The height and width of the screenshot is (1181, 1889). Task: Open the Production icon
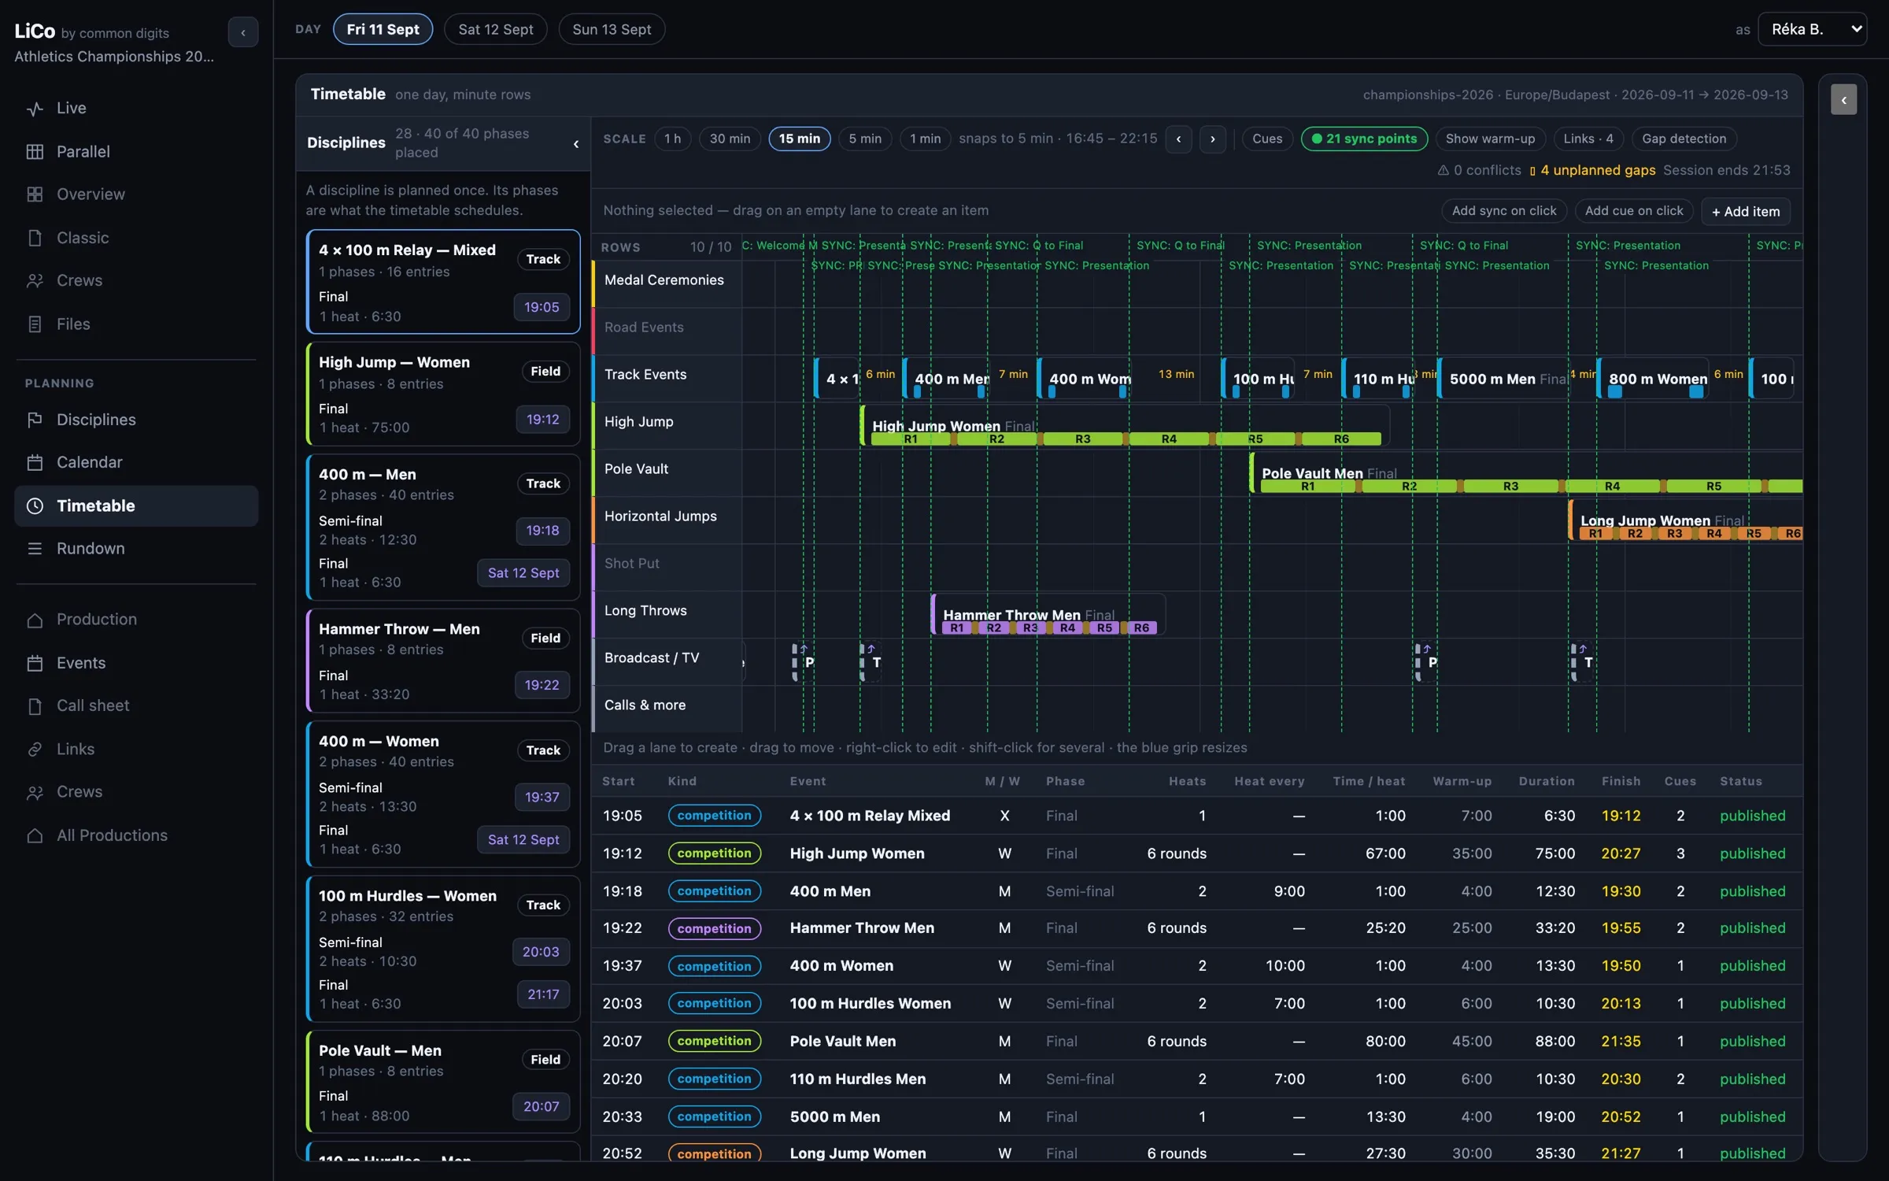pyautogui.click(x=35, y=620)
